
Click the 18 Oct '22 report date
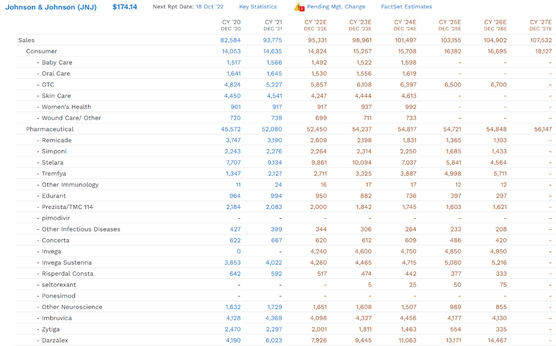coord(209,7)
